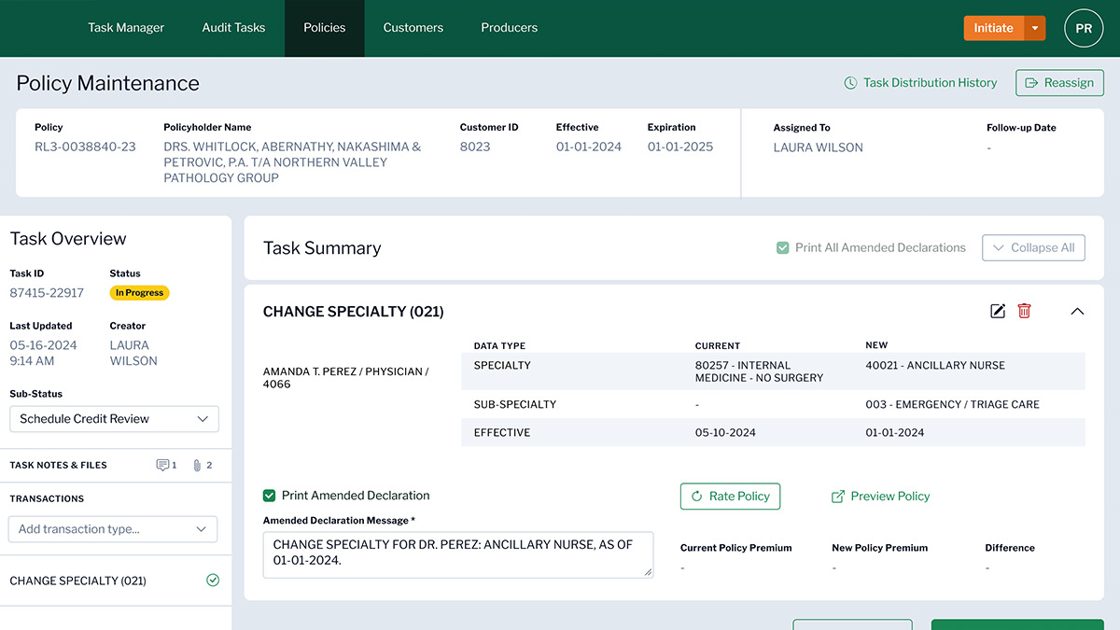Click 003 - EMERGENCY / TRIAGE CARE cell

[x=952, y=405]
